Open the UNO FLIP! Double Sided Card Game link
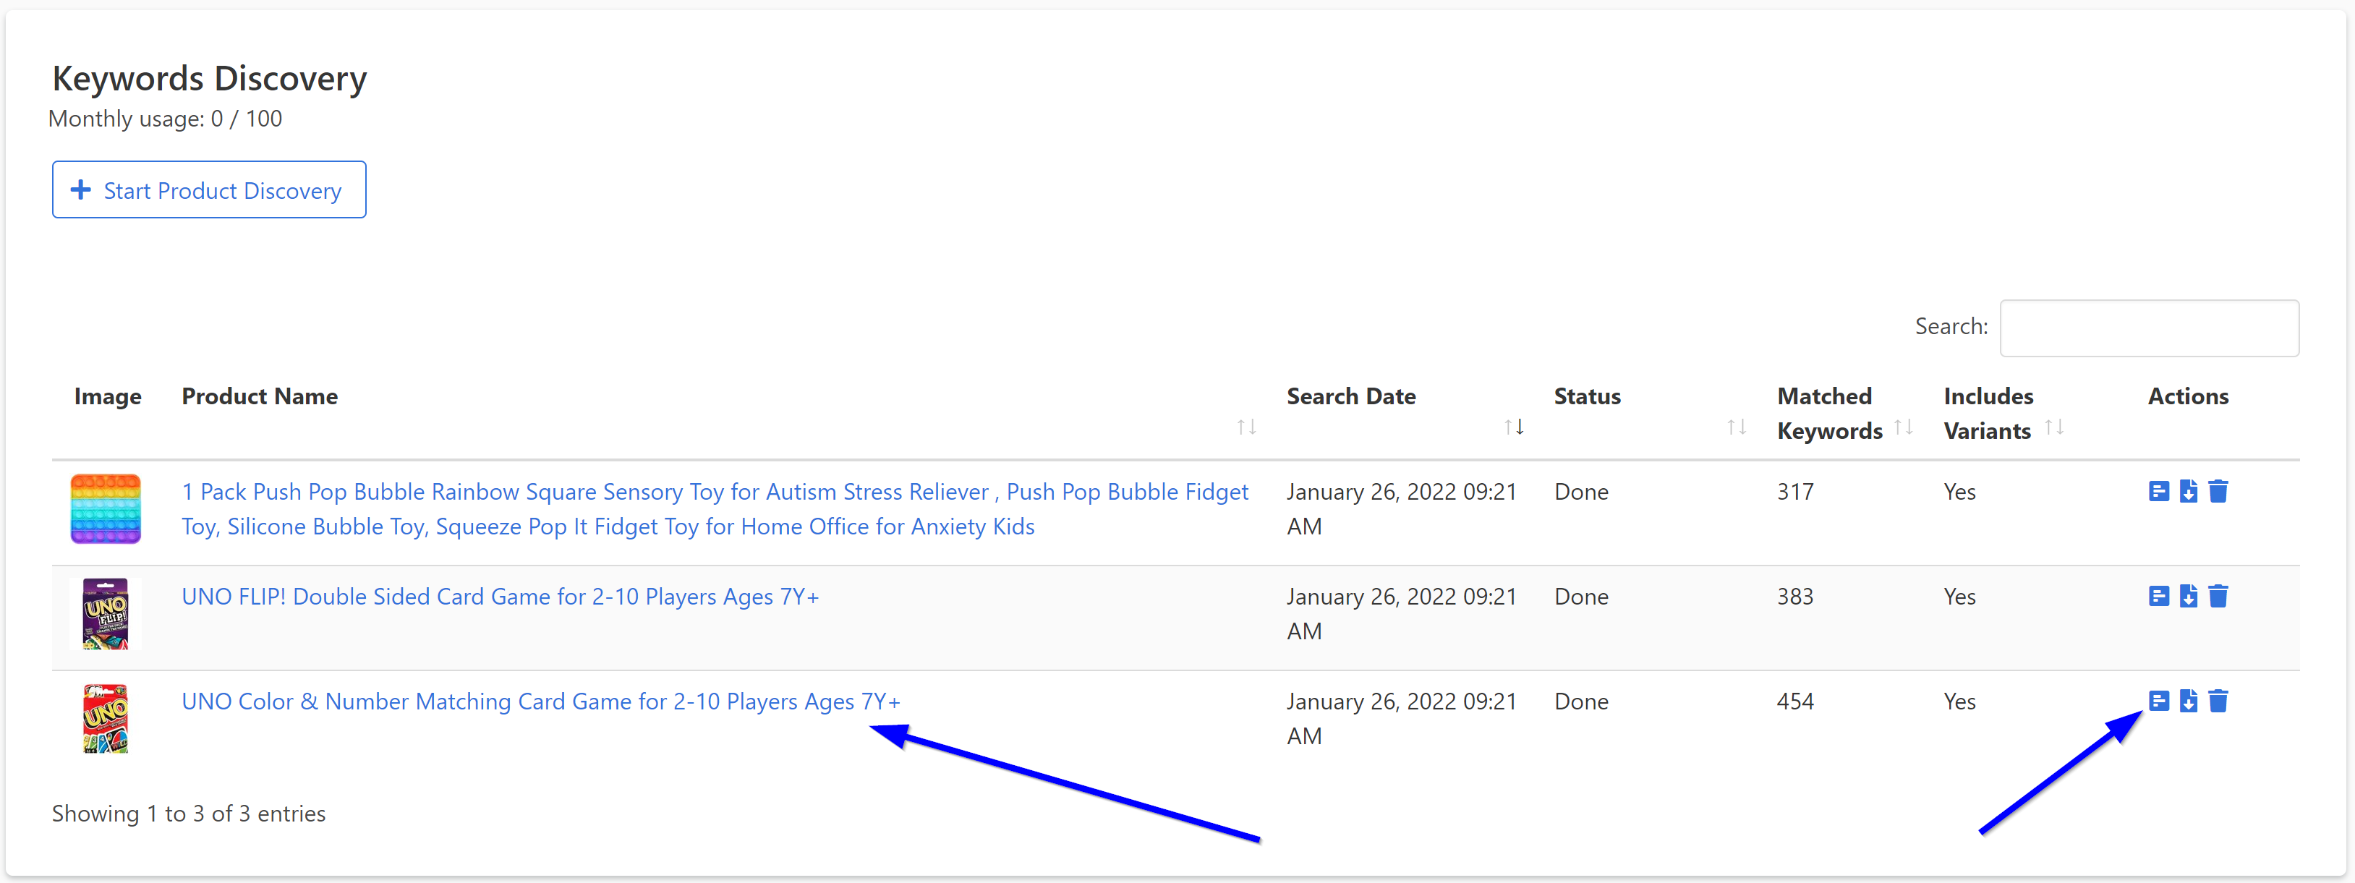Image resolution: width=2355 pixels, height=883 pixels. click(x=500, y=597)
